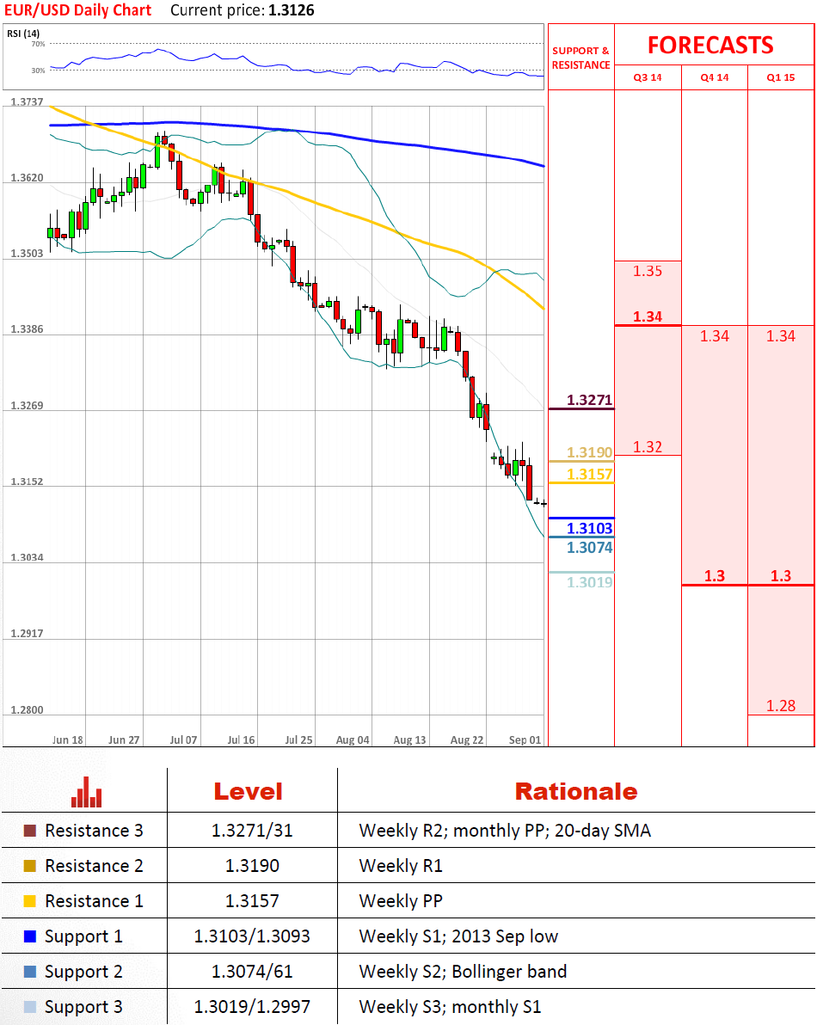Select the Q1 15 forecast column header
Viewport: 817px width, 1025px height.
(x=780, y=77)
